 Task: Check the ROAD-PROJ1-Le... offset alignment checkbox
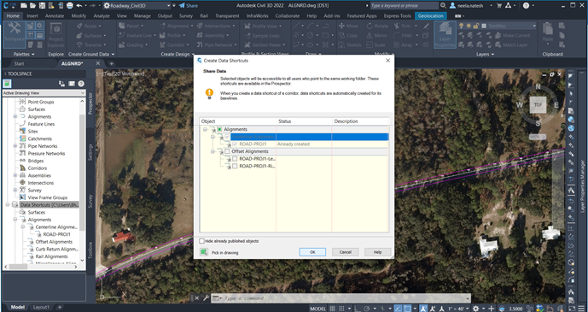pyautogui.click(x=235, y=159)
